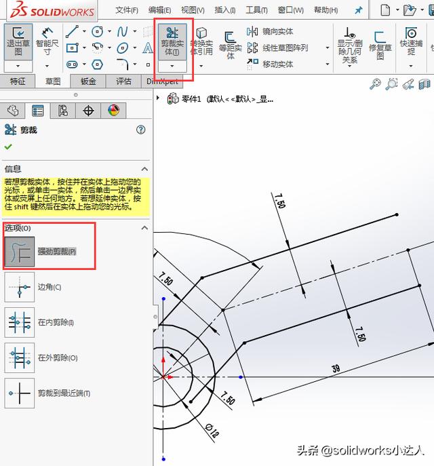Switch to the 特征 (Features) tab
This screenshot has width=434, height=466.
pyautogui.click(x=18, y=81)
